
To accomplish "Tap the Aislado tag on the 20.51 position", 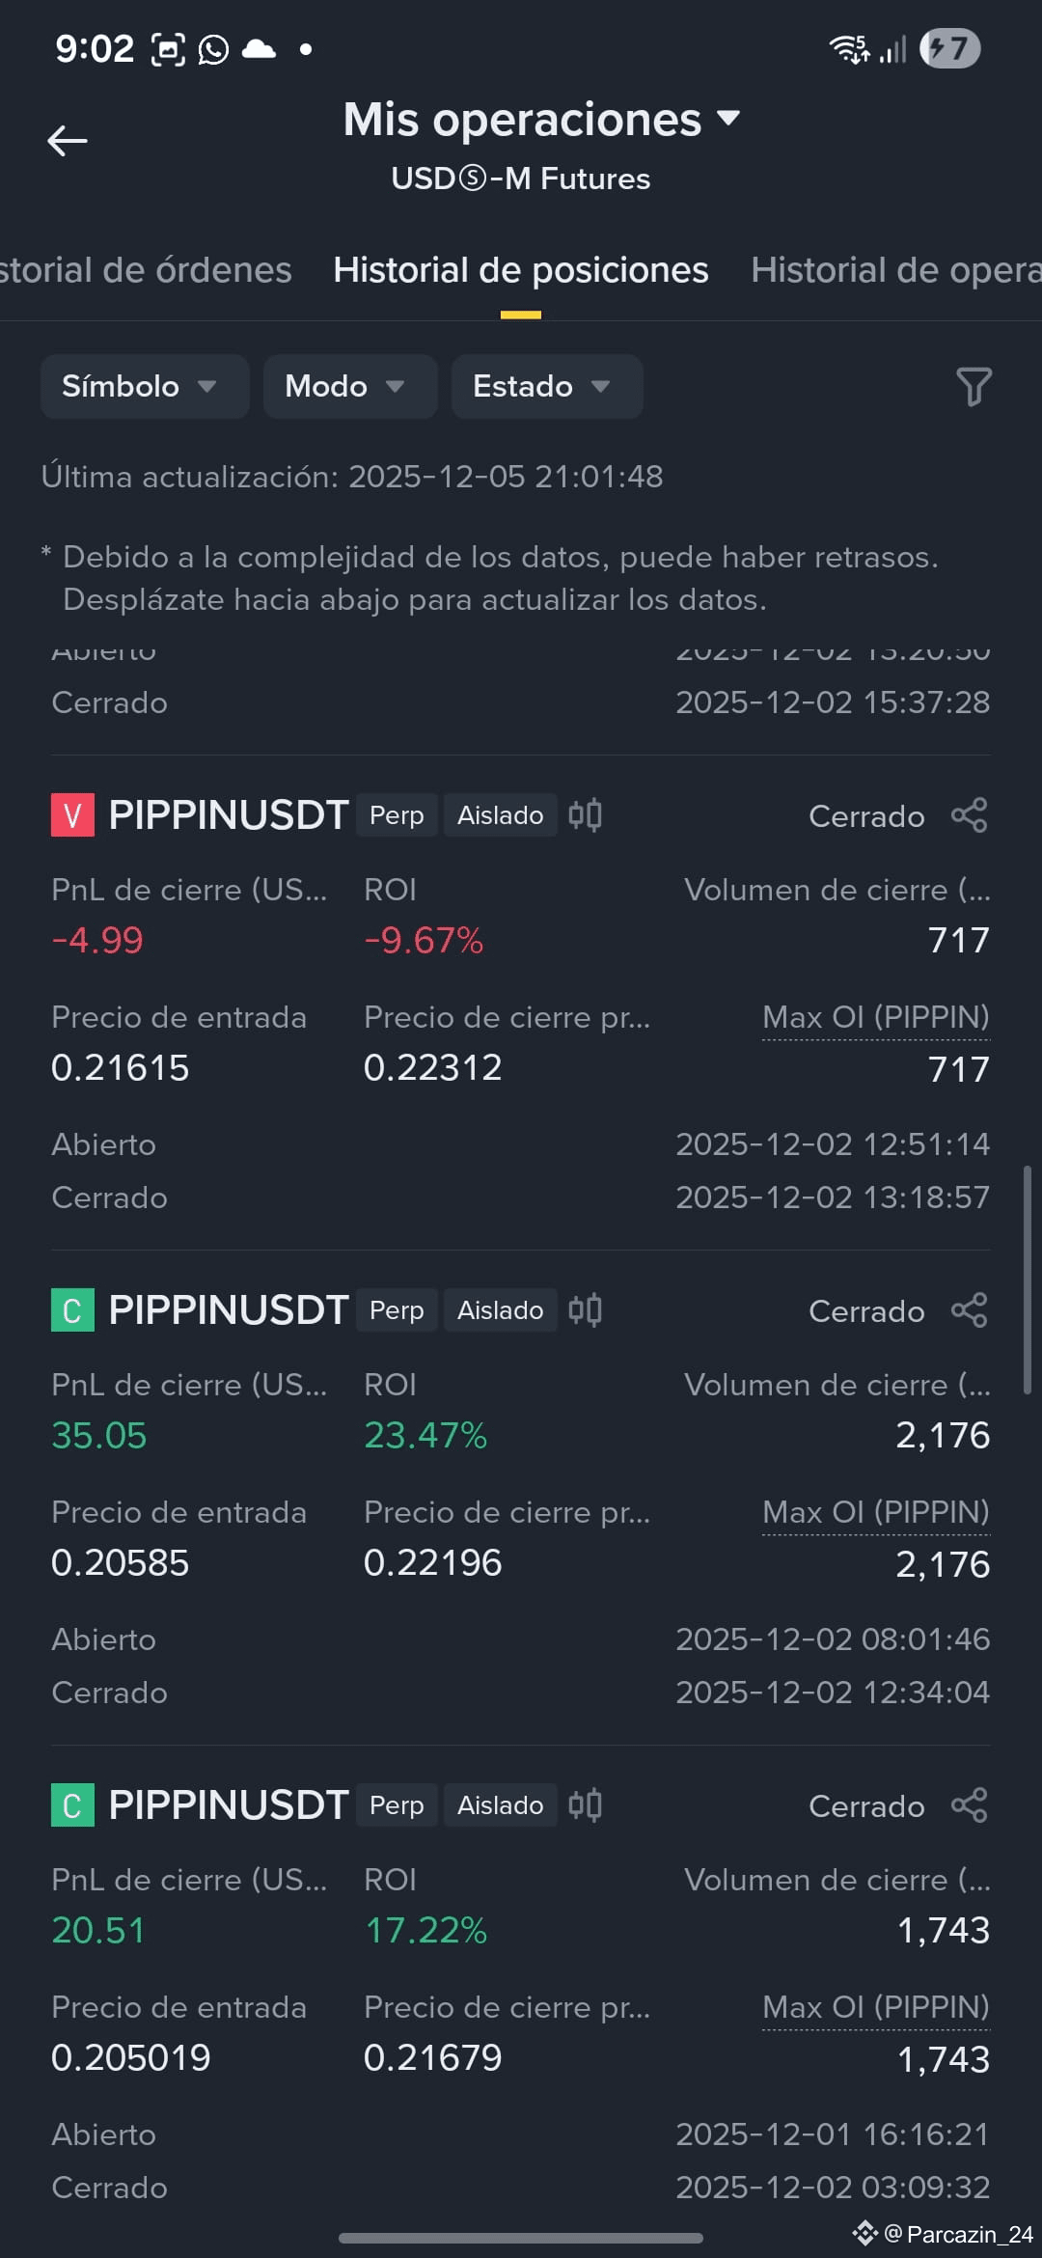I will coord(500,1805).
